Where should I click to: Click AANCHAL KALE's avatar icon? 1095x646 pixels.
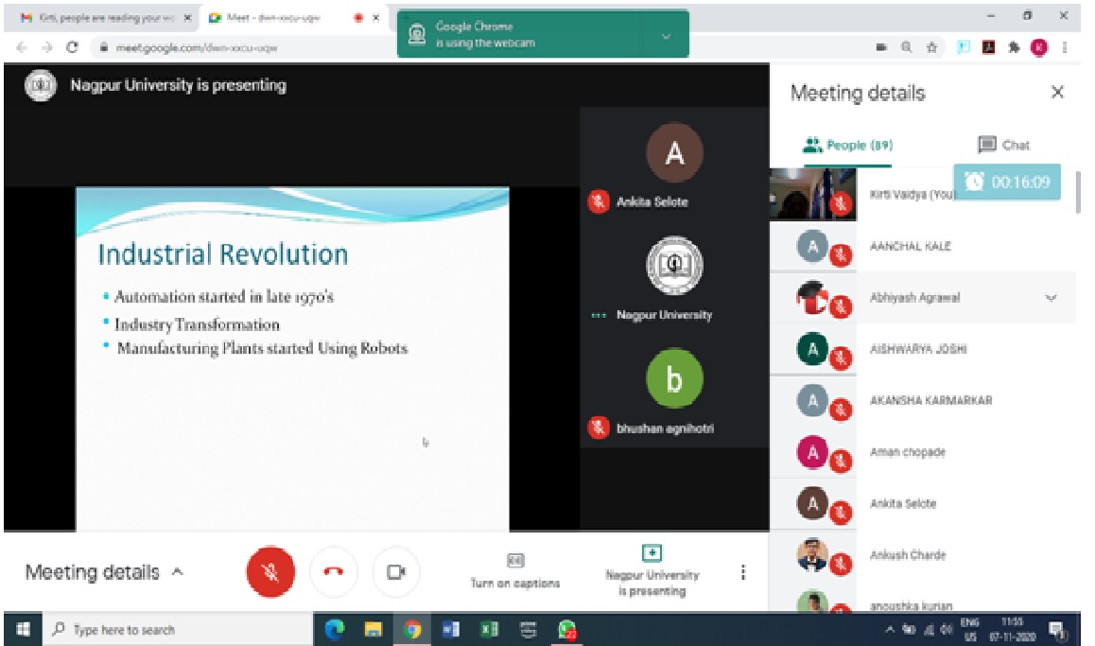(812, 246)
